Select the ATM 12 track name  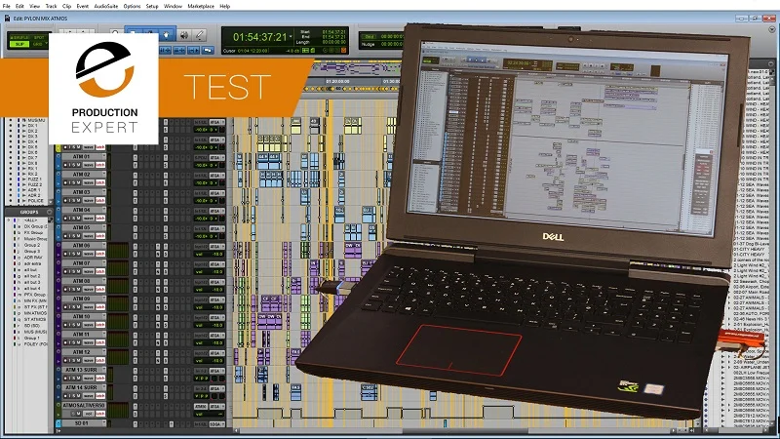coord(82,352)
